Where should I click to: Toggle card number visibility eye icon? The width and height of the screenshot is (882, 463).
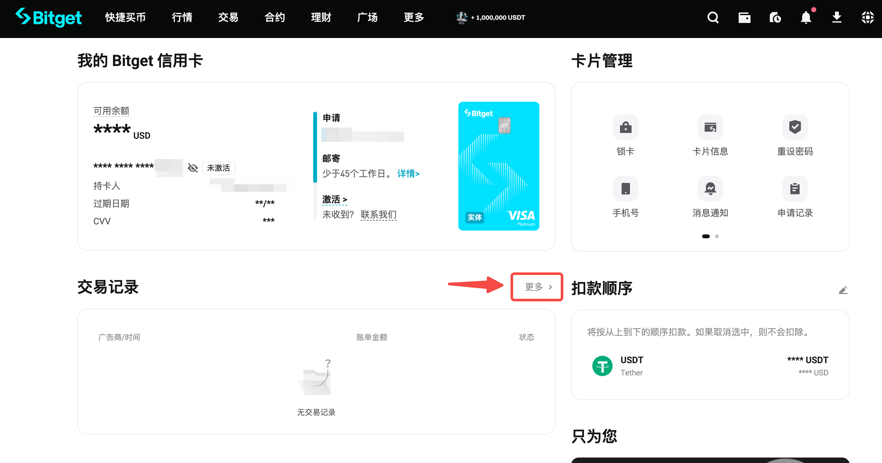tap(193, 167)
